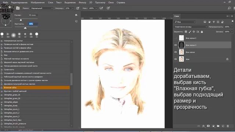This screenshot has width=235, height=132.
Task: Click brush size slider handle
Action: click(x=21, y=20)
